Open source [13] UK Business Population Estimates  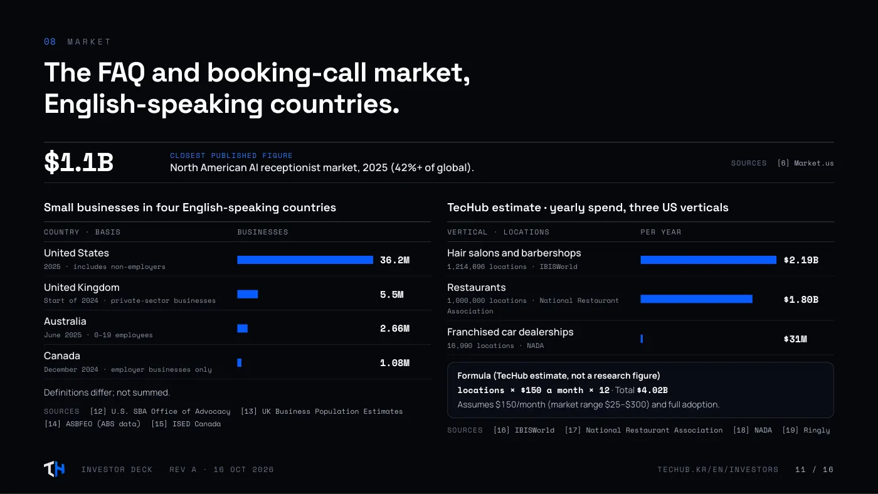click(x=322, y=411)
